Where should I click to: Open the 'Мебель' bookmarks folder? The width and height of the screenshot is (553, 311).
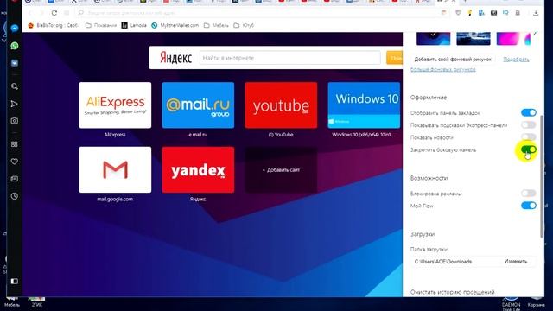click(x=216, y=25)
